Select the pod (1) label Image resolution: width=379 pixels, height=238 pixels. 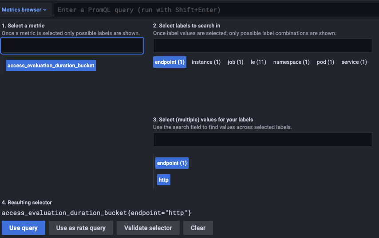tap(325, 62)
